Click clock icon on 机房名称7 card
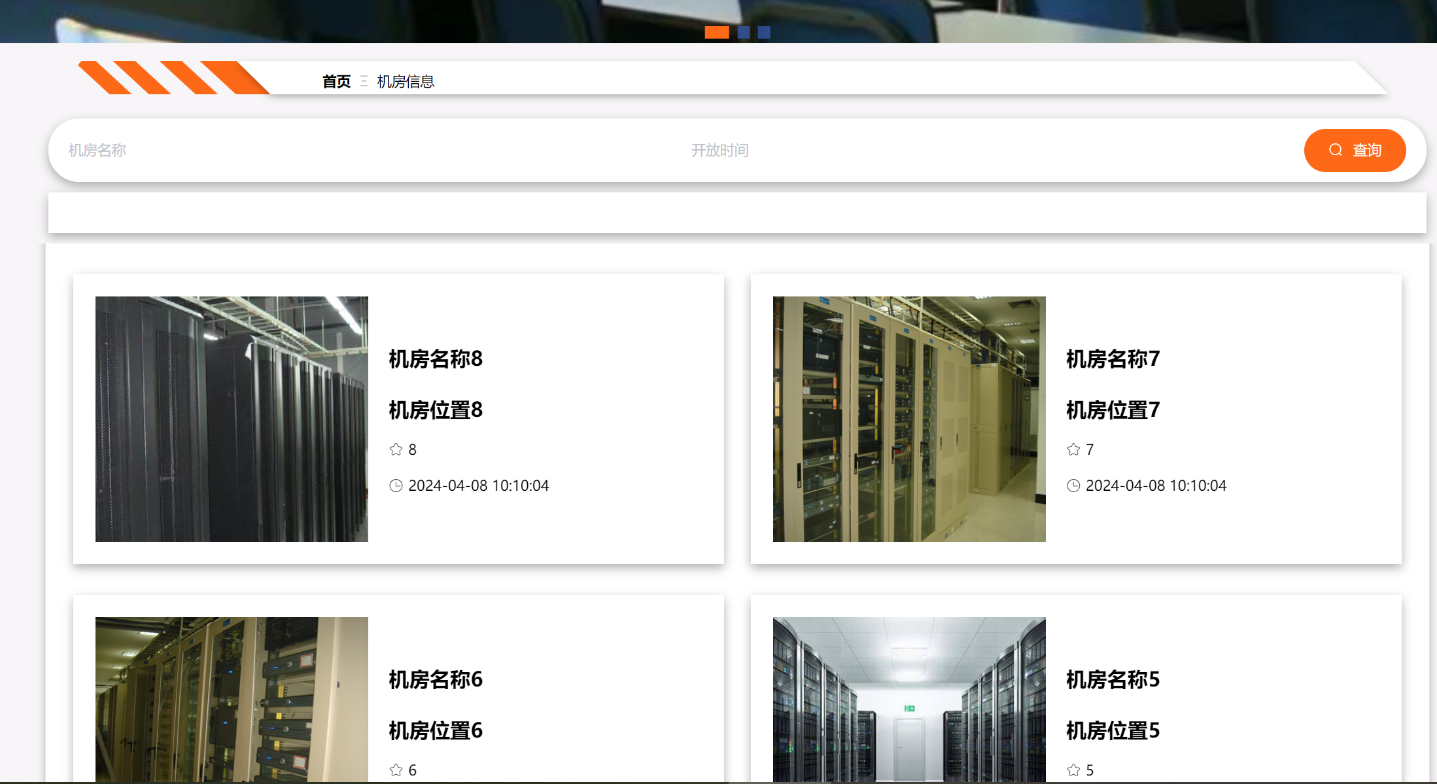This screenshot has width=1437, height=784. 1073,486
